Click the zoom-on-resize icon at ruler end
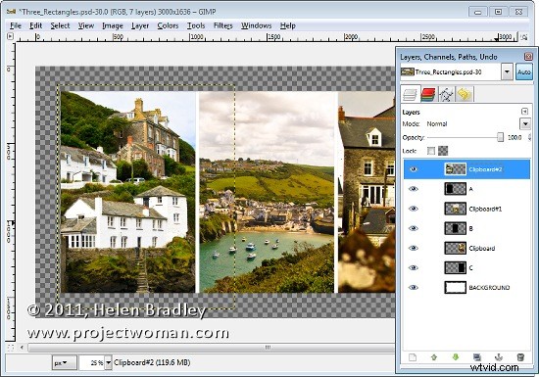The height and width of the screenshot is (377, 539). [x=524, y=37]
